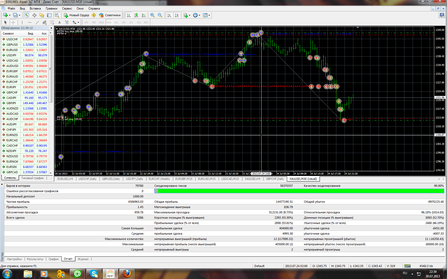Toggle the Market Watch window icon

pos(27,15)
